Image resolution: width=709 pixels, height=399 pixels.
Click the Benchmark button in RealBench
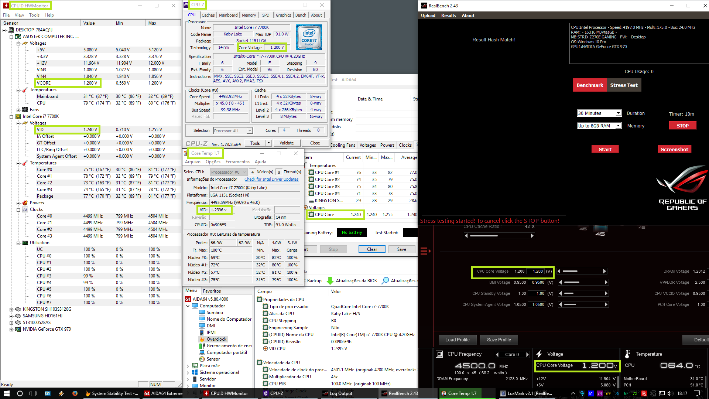pyautogui.click(x=590, y=85)
